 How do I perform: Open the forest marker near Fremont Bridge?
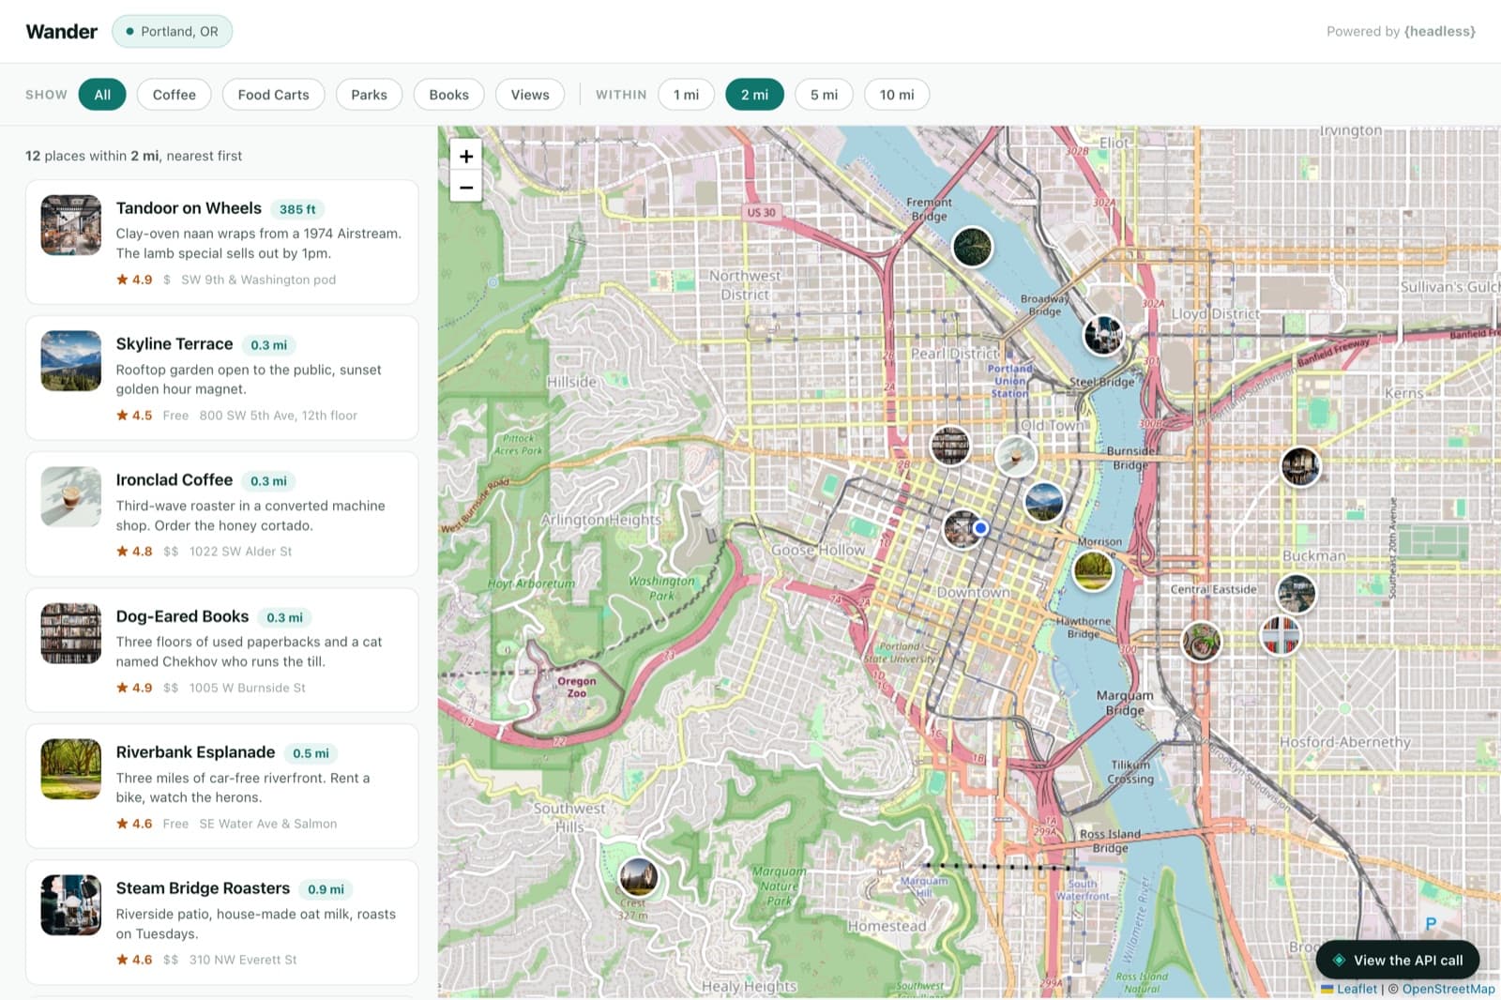pyautogui.click(x=973, y=248)
